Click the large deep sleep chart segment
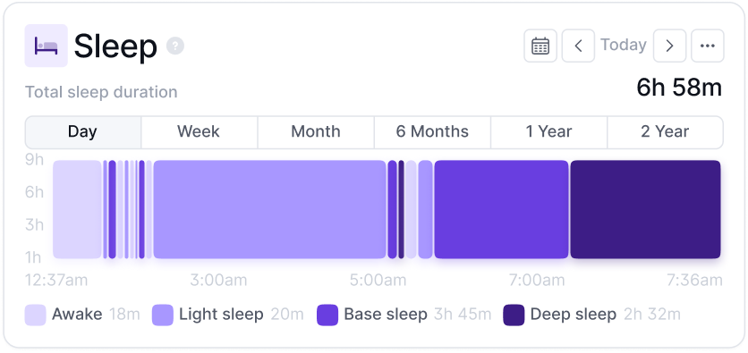This screenshot has height=353, width=748. tap(645, 210)
